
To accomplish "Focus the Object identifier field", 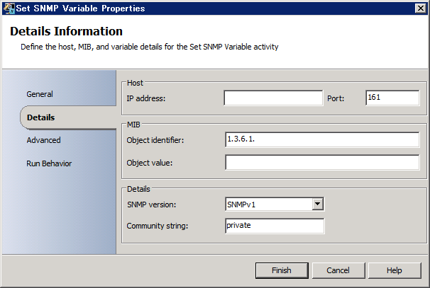I will (x=322, y=139).
